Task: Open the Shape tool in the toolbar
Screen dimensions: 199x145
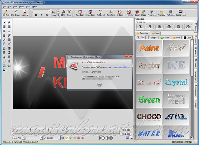Action: coord(143,13)
